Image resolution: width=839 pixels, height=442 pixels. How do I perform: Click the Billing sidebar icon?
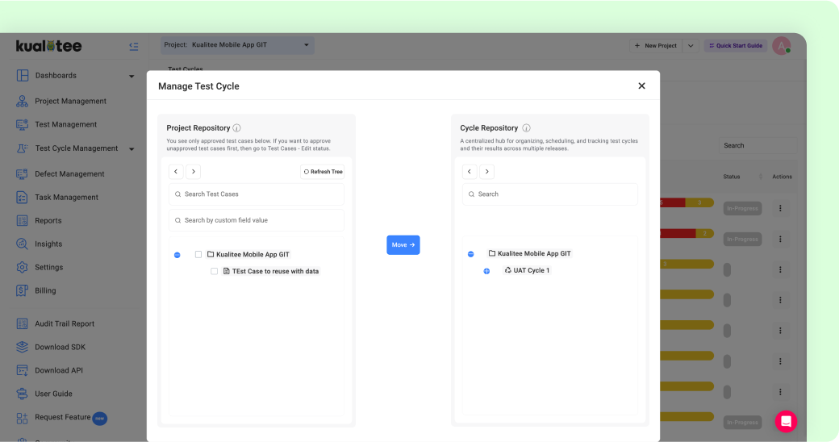click(x=23, y=290)
